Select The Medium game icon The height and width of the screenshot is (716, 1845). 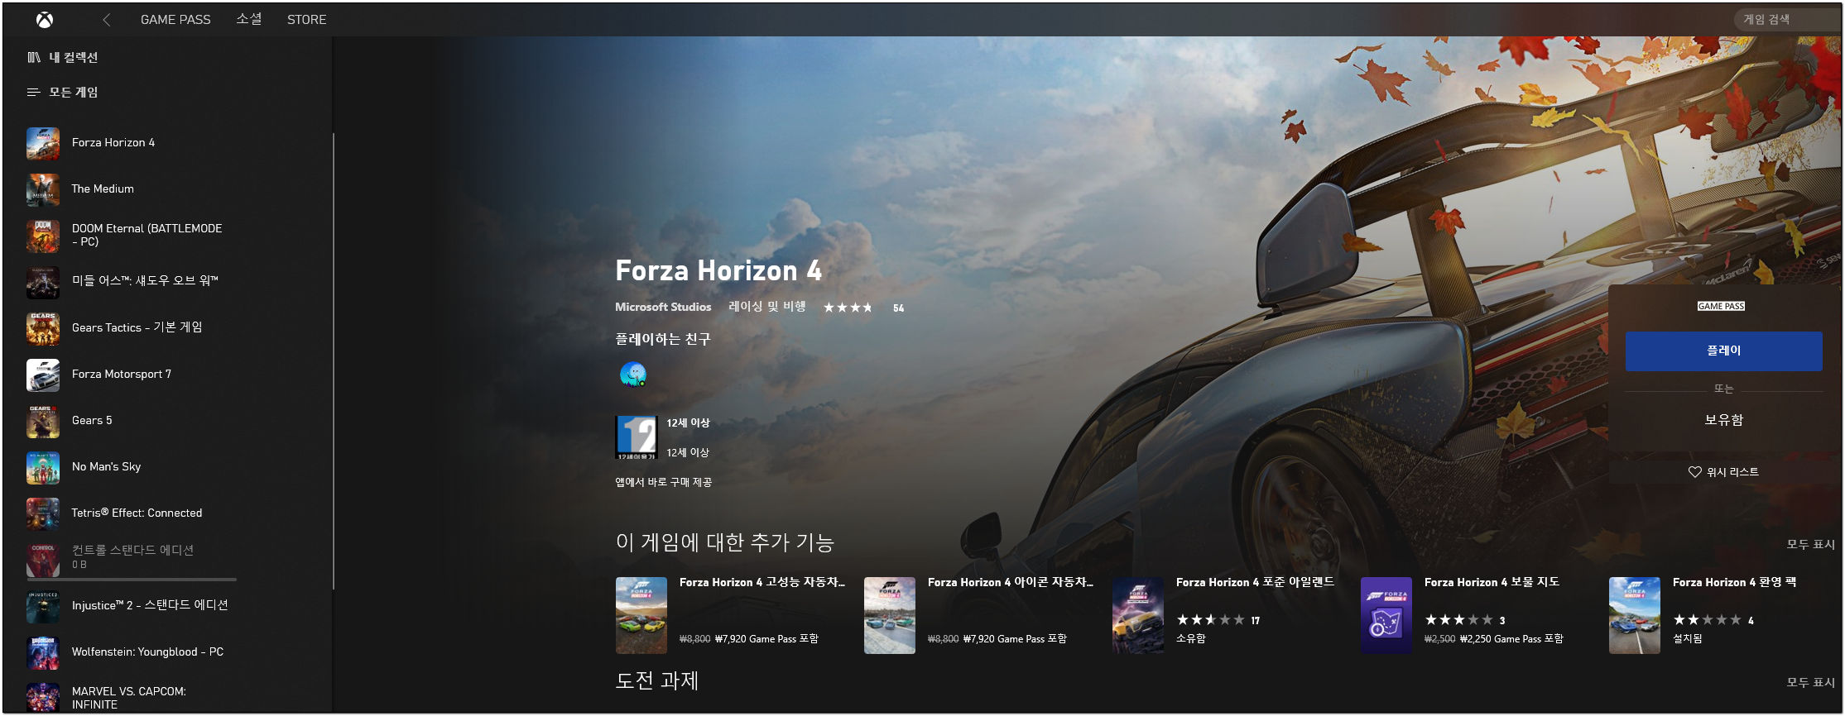pos(43,189)
